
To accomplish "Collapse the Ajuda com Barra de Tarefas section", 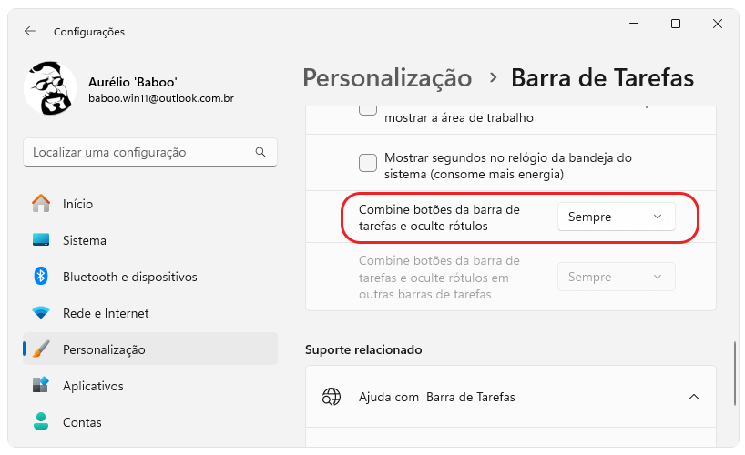I will tap(694, 397).
